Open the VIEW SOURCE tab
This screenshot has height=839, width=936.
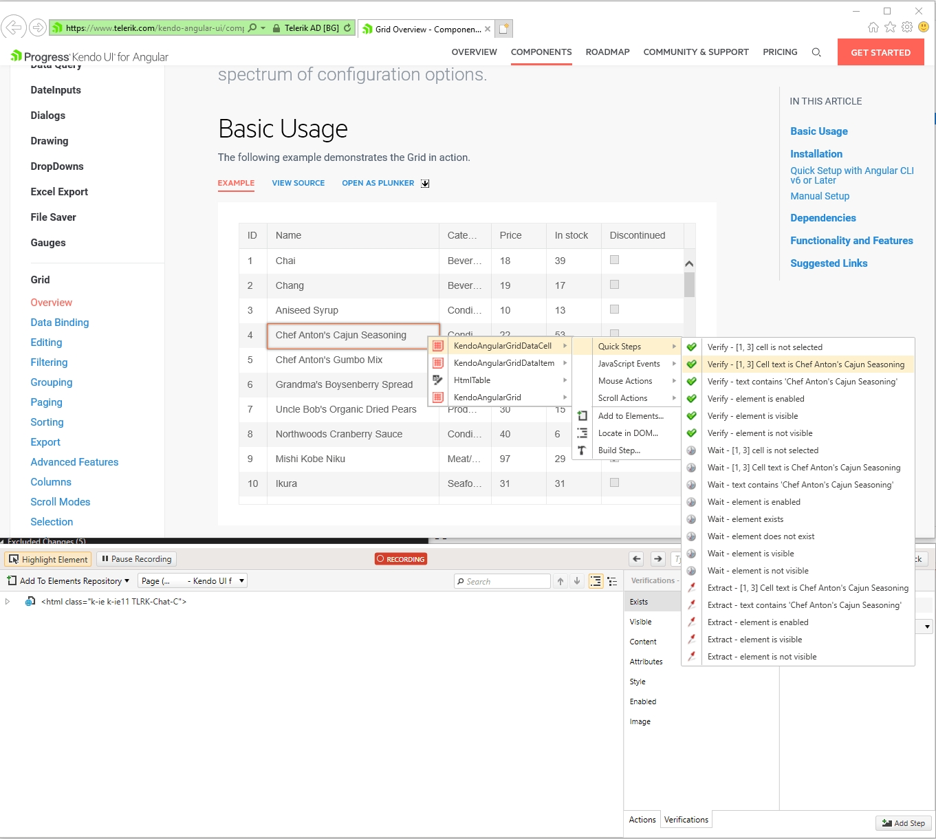298,183
